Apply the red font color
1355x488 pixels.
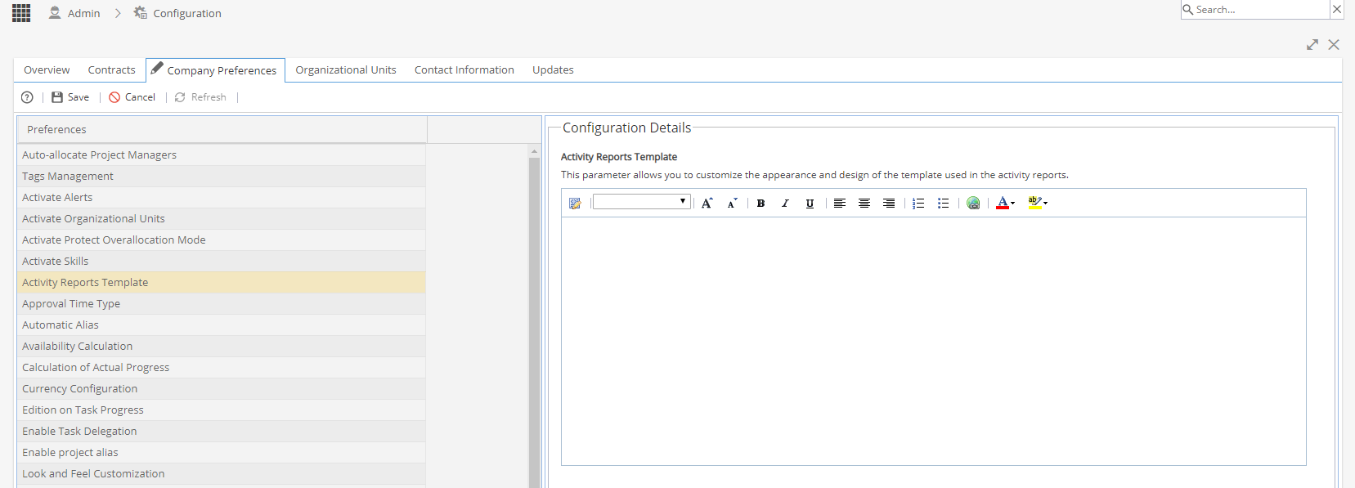1003,203
